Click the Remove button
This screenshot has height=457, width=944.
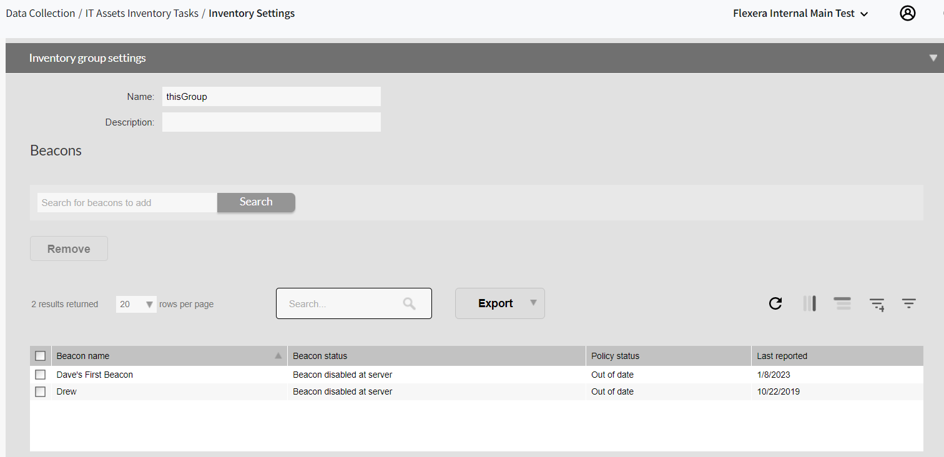click(69, 248)
